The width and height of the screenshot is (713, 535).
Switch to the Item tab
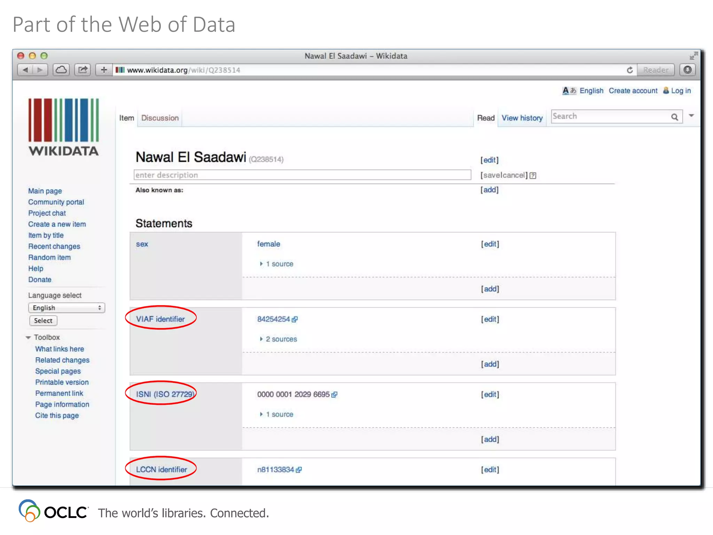[x=126, y=118]
